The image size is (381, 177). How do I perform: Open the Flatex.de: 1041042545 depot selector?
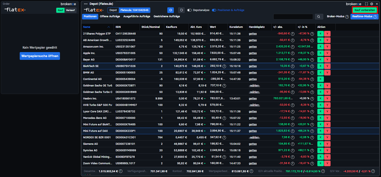click(135, 10)
